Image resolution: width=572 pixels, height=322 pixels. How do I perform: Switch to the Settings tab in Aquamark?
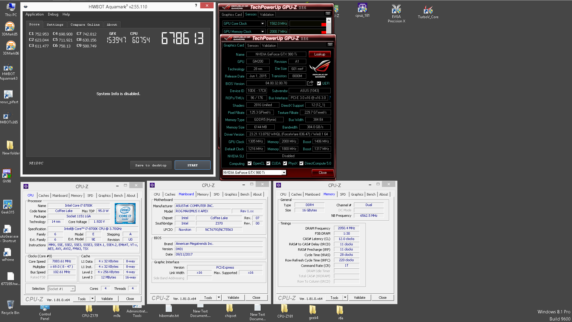tap(55, 24)
